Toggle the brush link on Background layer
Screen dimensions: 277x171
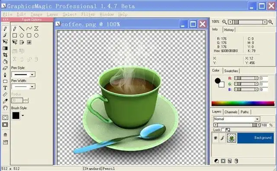(222, 138)
